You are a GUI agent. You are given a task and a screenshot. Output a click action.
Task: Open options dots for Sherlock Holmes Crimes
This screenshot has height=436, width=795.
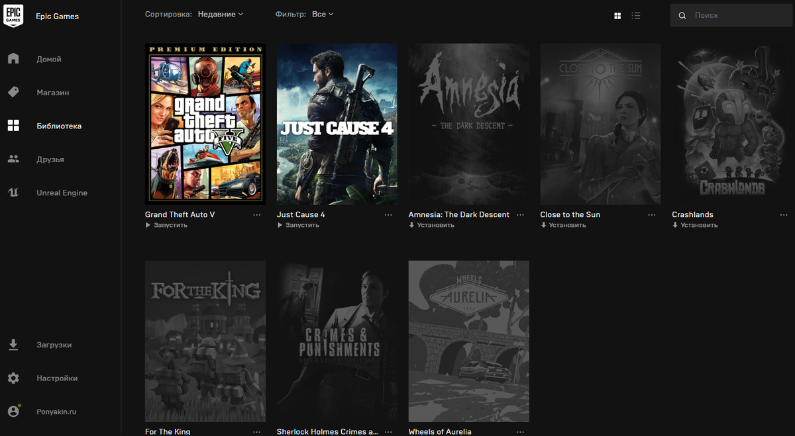pyautogui.click(x=389, y=432)
